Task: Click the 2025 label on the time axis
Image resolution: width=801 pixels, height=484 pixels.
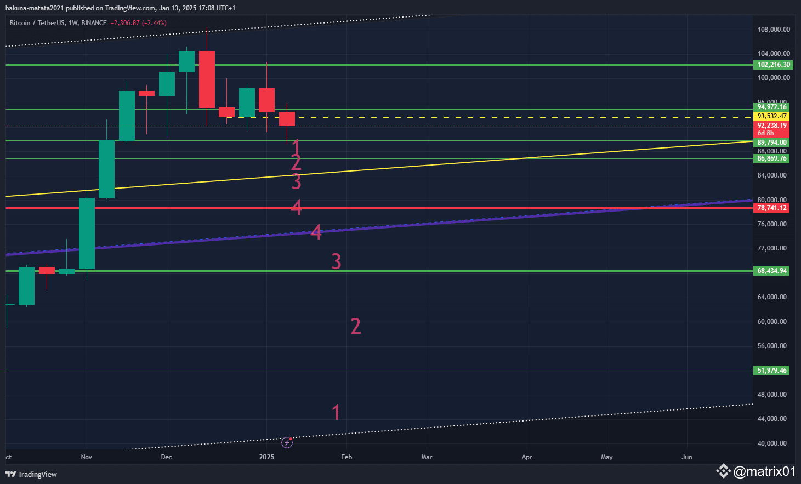Action: (266, 457)
